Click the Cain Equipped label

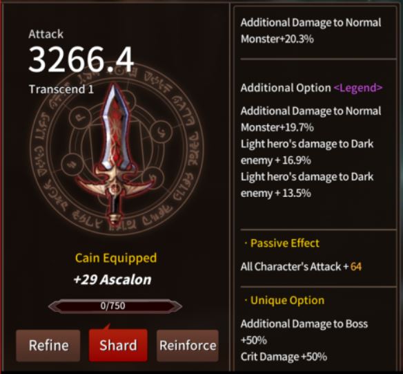pyautogui.click(x=116, y=258)
